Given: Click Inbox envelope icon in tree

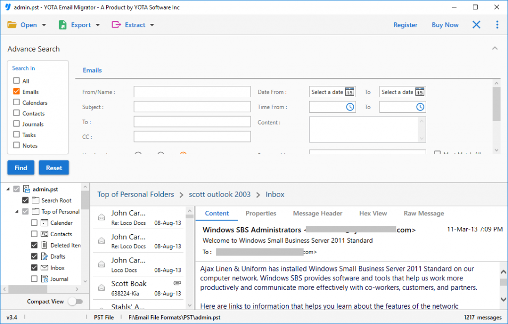Looking at the screenshot, I should pos(44,267).
